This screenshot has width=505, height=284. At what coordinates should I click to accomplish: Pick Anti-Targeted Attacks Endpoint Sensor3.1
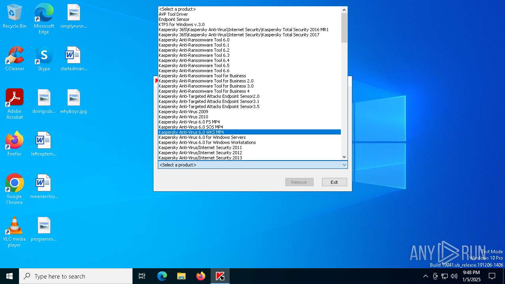pos(249,101)
